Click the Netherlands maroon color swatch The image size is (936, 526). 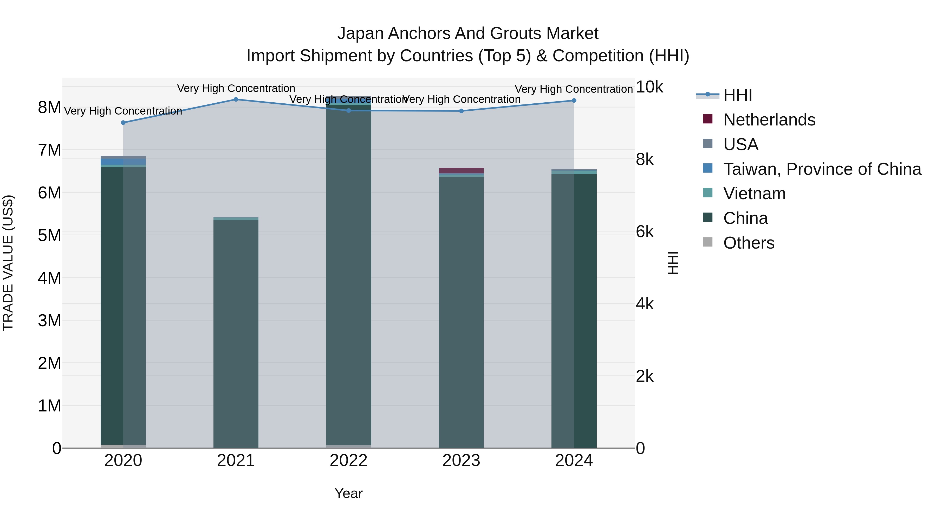(707, 119)
